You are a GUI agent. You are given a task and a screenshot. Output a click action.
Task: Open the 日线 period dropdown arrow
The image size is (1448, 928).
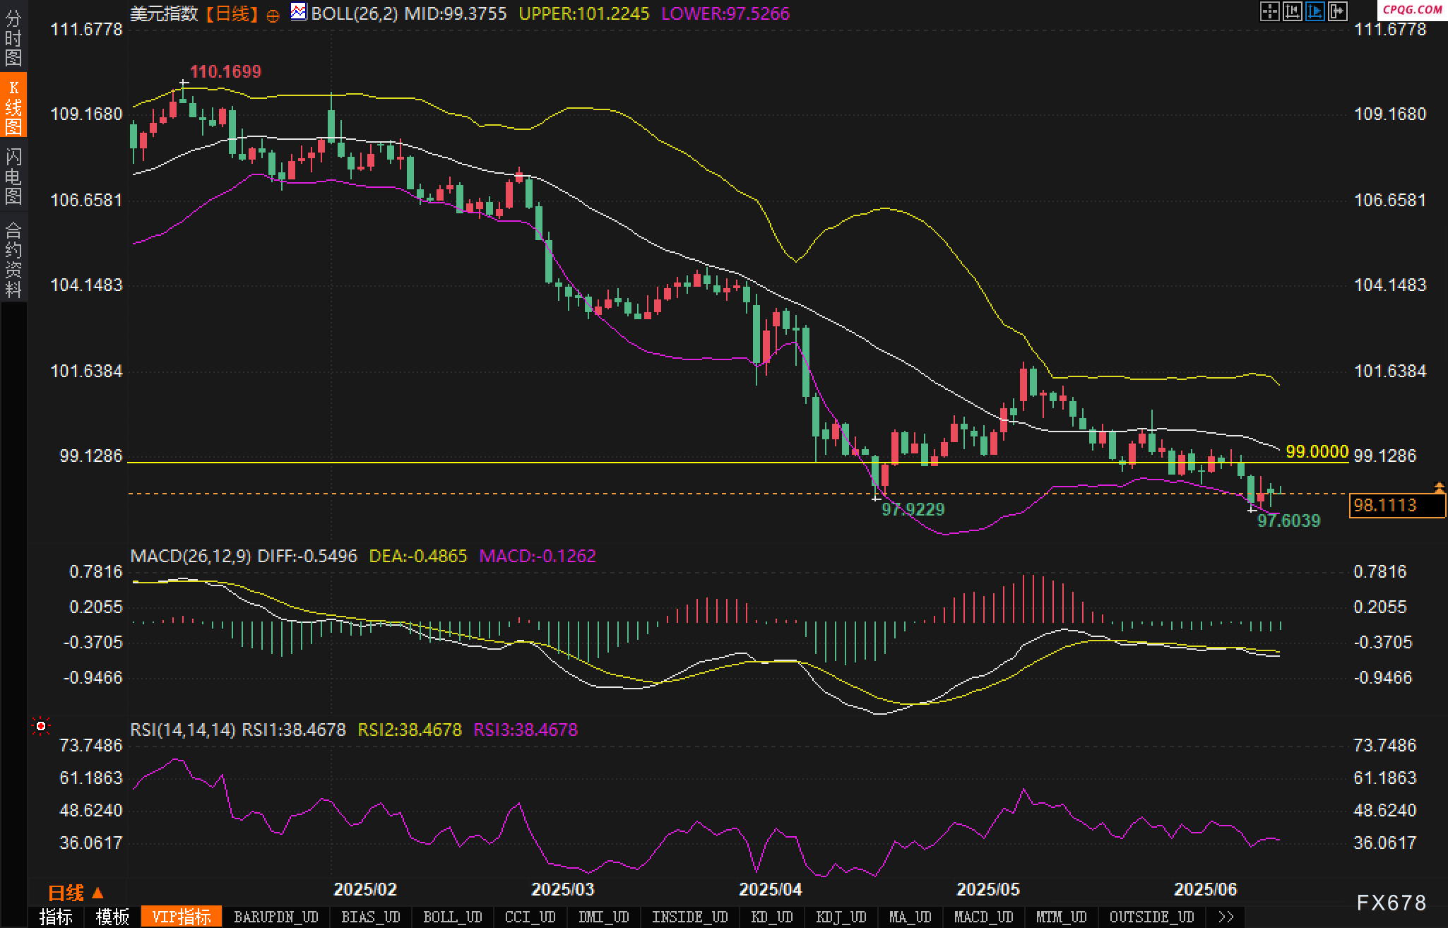pyautogui.click(x=98, y=893)
